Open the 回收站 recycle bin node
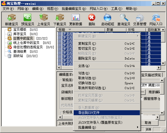 point(18,56)
